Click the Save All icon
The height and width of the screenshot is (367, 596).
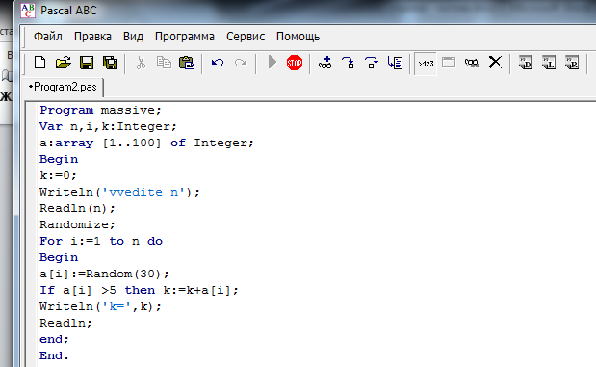pyautogui.click(x=110, y=63)
